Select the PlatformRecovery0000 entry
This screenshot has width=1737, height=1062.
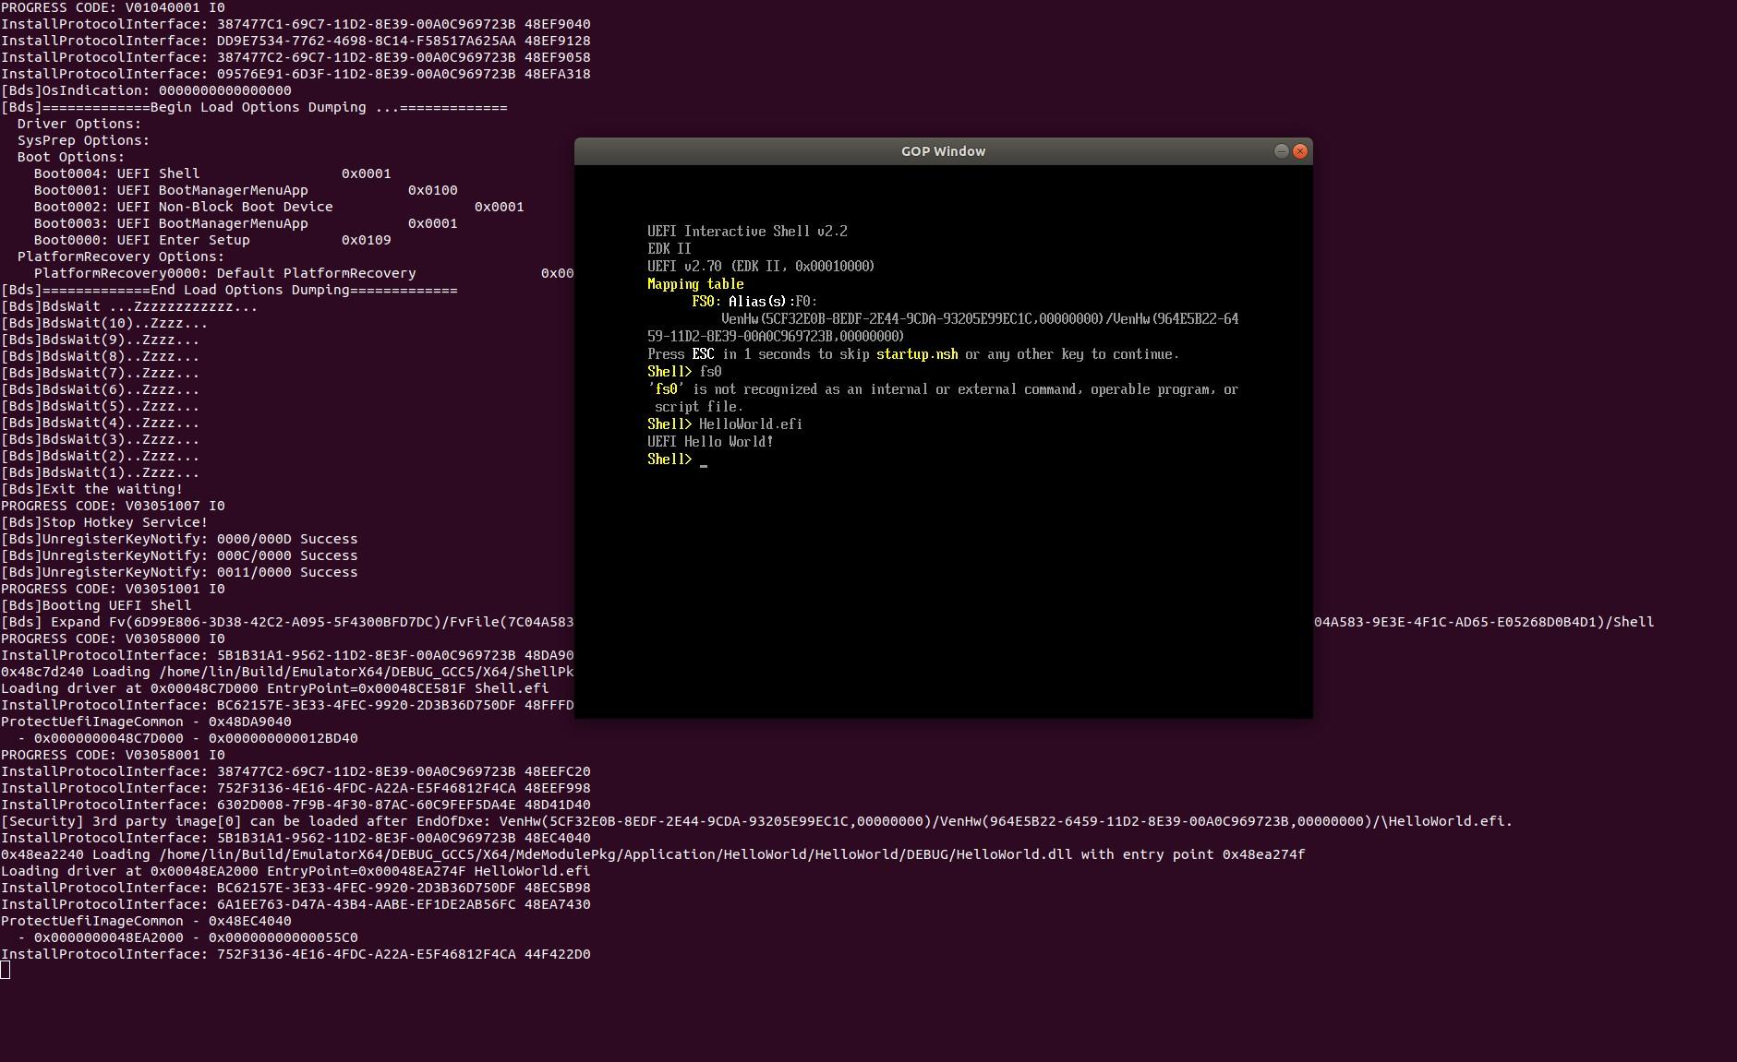pos(225,272)
